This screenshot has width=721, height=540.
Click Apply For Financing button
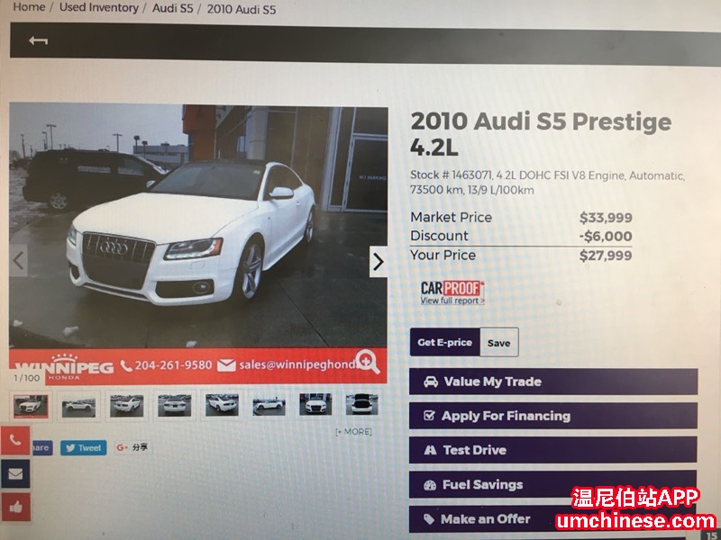tap(553, 416)
